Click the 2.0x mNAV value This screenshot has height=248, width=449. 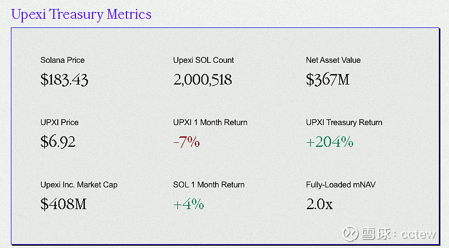point(319,204)
